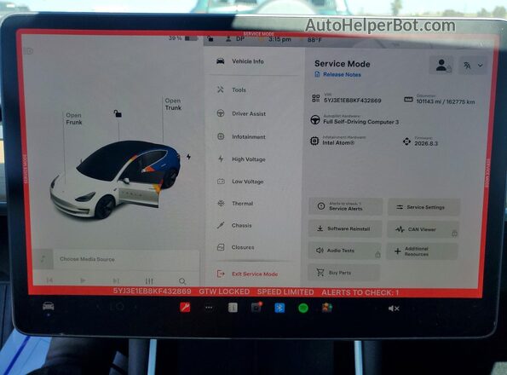Select VIN text 5YJ3E1EB8KF432869 in info panel

[353, 101]
